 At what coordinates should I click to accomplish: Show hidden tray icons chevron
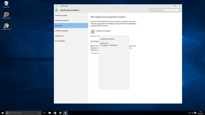point(187,113)
